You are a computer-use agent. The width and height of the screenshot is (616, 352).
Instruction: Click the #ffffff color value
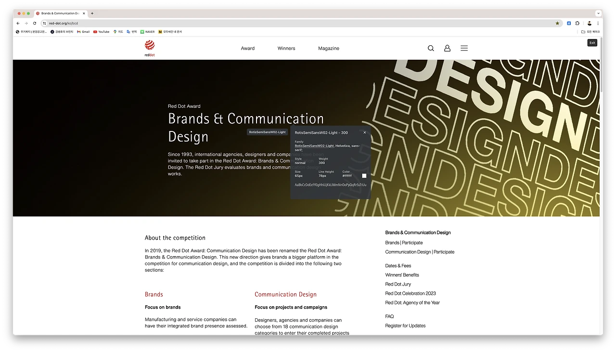click(347, 176)
